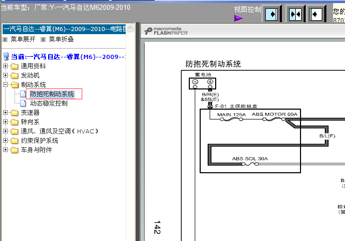This screenshot has width=345, height=241.
Task: Click the folder icon for 车身与附件
Action: (x=14, y=150)
